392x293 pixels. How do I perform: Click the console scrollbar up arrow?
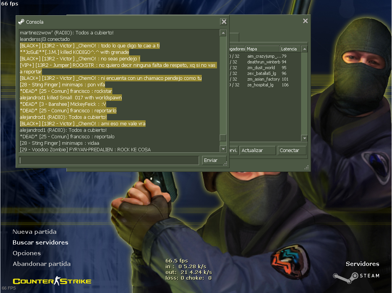pyautogui.click(x=223, y=33)
